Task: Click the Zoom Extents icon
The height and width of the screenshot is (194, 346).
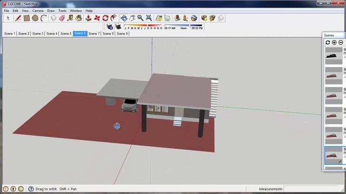Action: [x=149, y=18]
